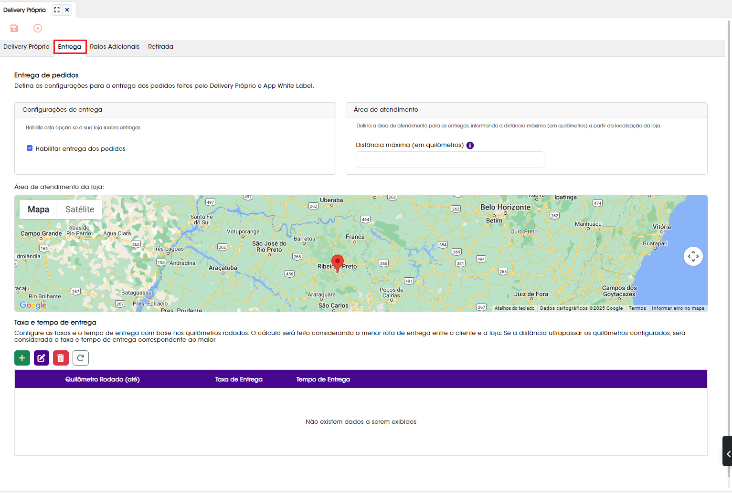Click the vertical page scrollbar
Screen dimensions: 732x493
point(729,248)
